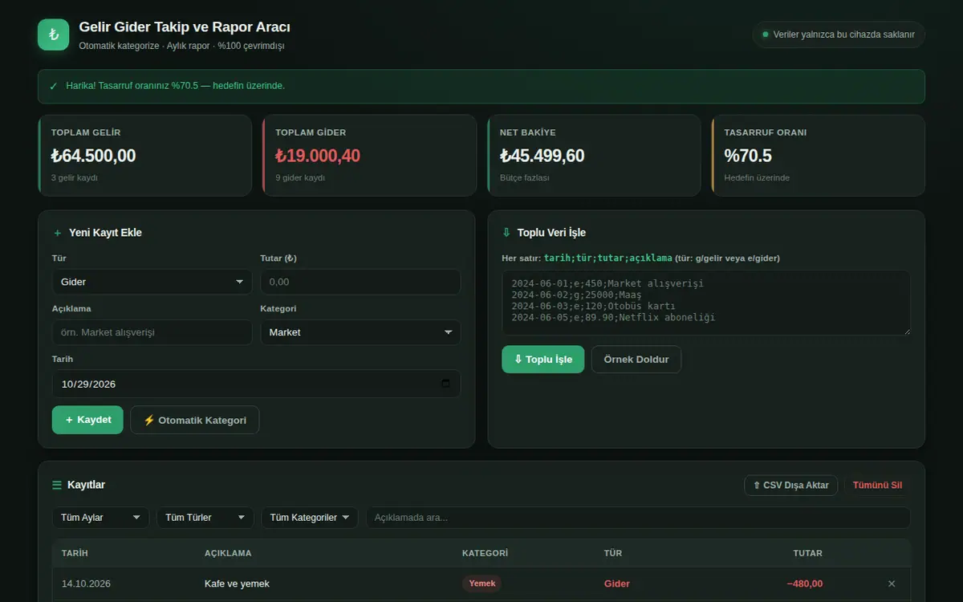Click the Net Bakiye summary card
Screen dimensions: 963x602
point(594,156)
